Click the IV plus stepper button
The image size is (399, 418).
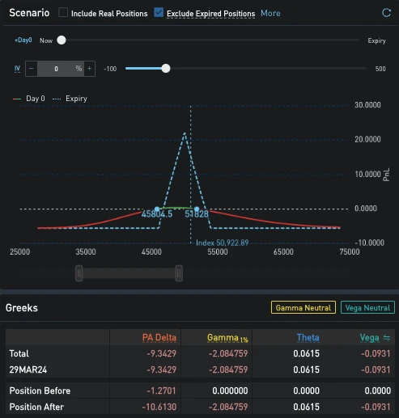click(89, 69)
